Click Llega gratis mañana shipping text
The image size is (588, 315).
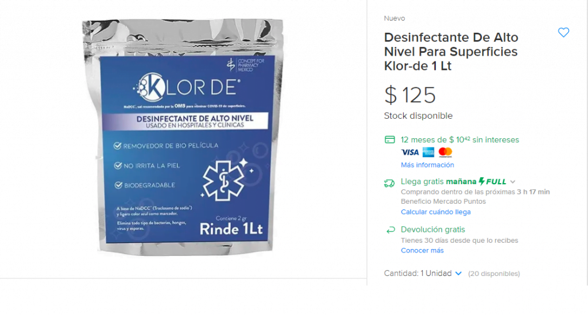coord(438,182)
